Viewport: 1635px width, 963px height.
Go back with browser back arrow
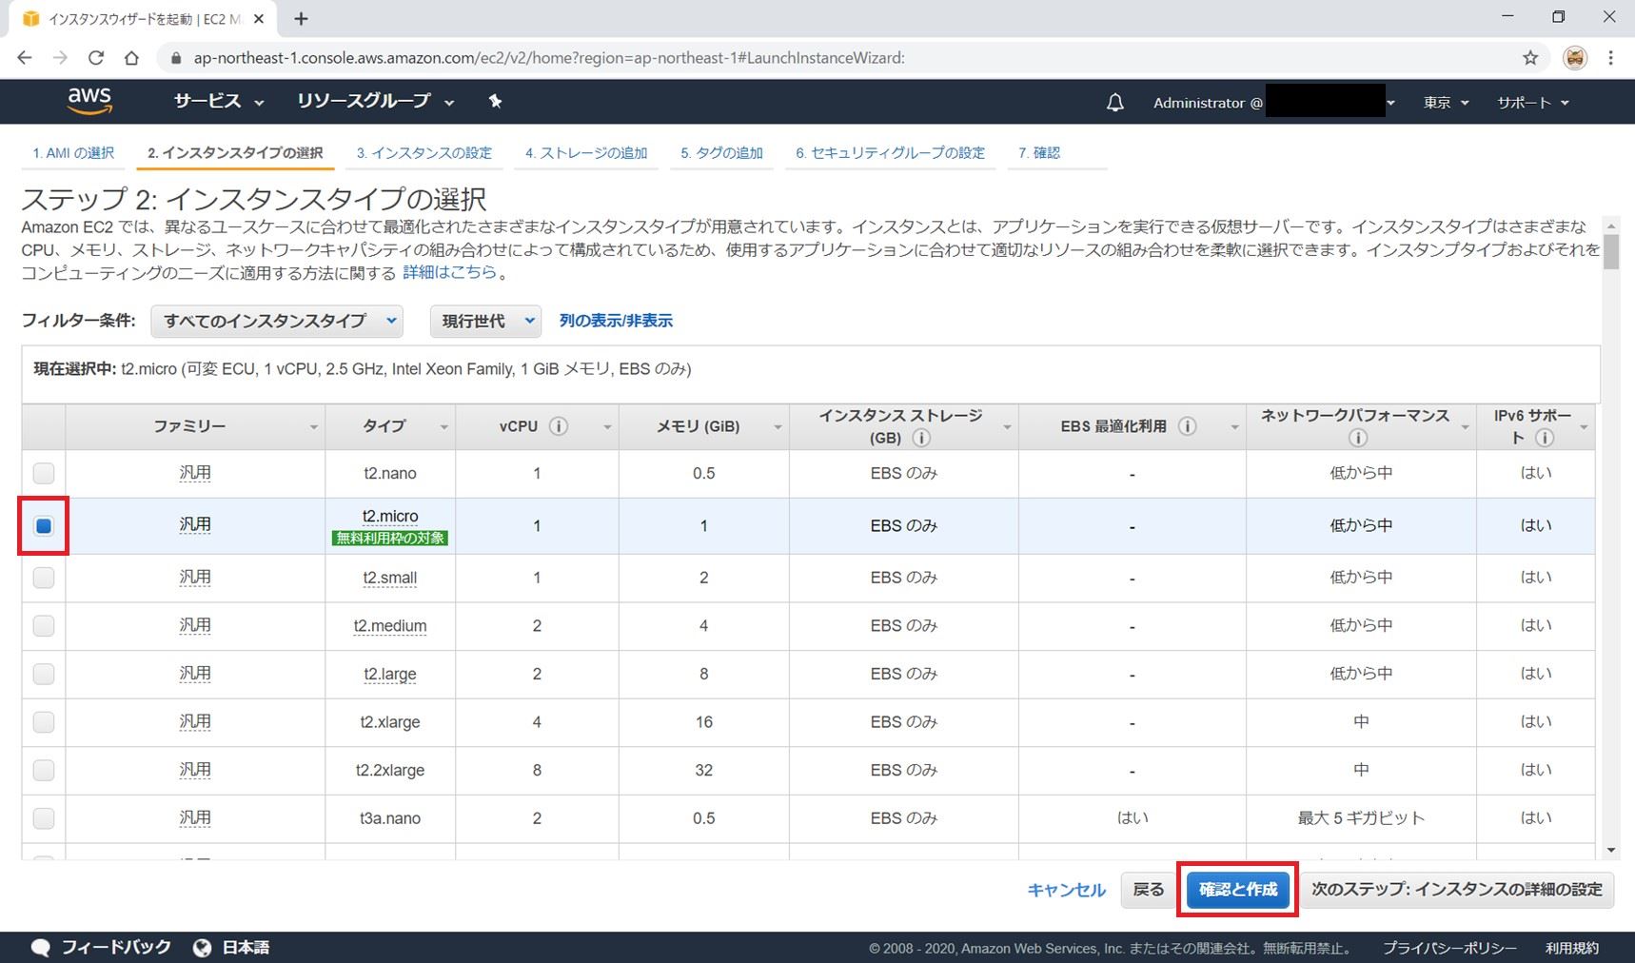pos(25,58)
